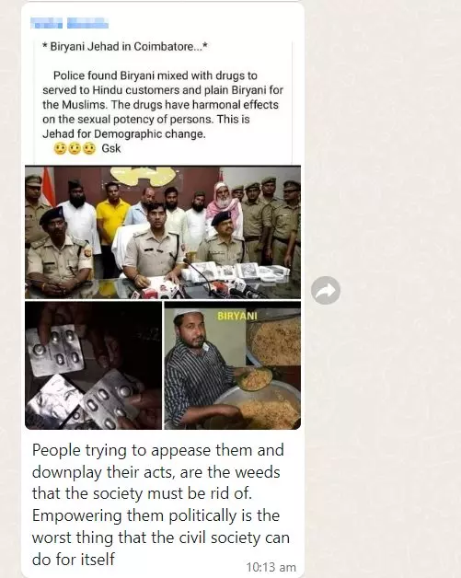Click the middle flushed-face emoji

[x=75, y=148]
